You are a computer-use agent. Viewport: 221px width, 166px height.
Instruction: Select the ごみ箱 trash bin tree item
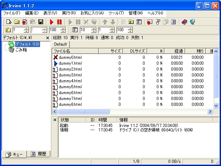21,50
